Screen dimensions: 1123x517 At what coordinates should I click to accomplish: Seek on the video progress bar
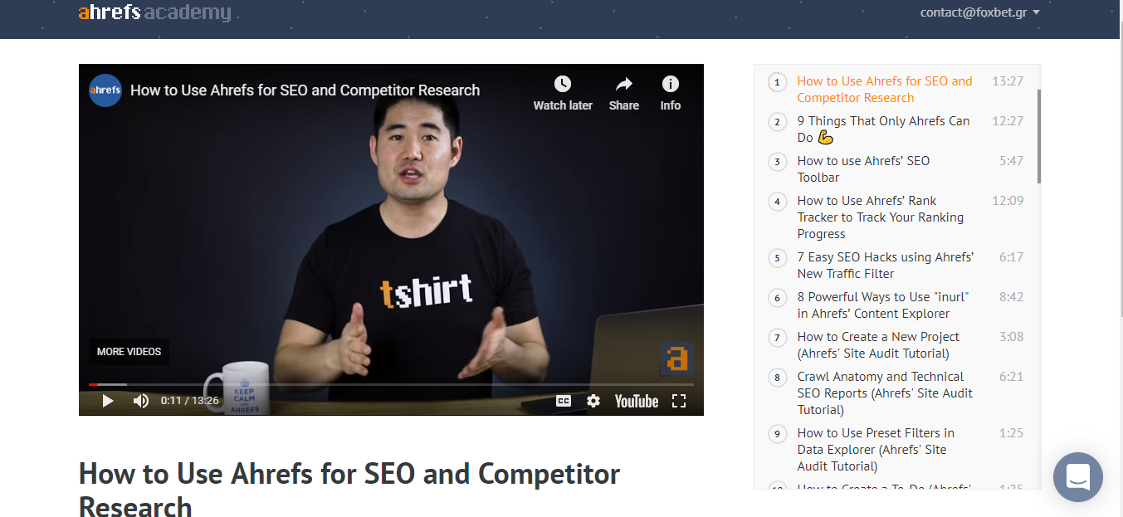coord(391,384)
